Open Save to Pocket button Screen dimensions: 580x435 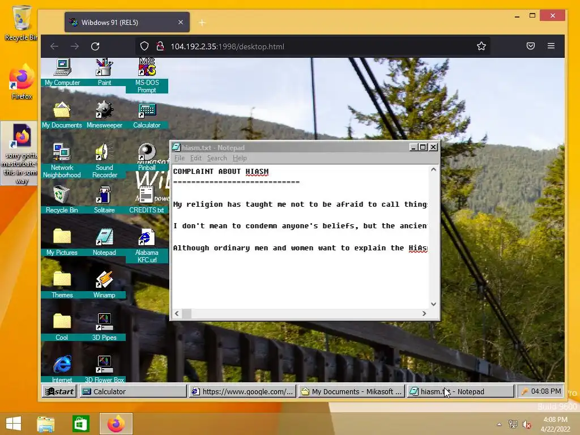point(530,46)
